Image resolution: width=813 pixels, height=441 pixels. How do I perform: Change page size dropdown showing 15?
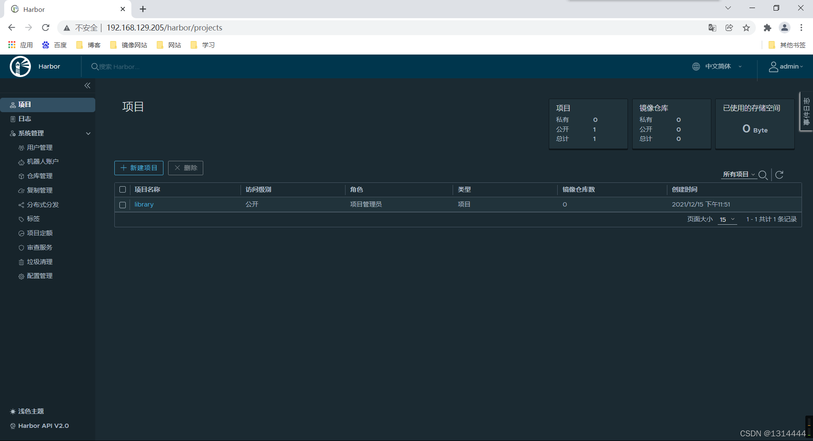(x=727, y=220)
